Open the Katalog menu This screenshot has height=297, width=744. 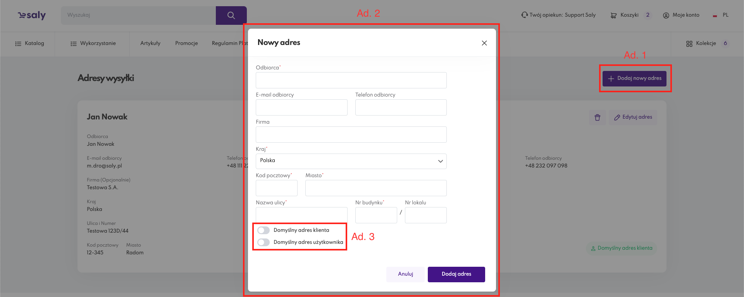(29, 43)
